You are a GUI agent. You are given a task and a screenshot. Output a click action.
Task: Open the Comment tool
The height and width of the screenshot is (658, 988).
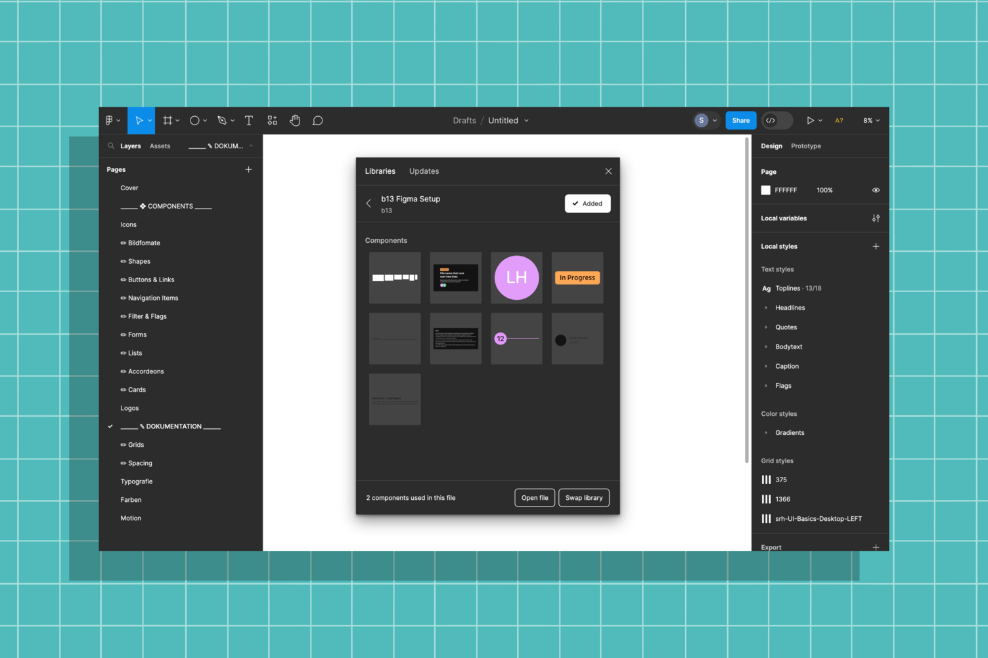[317, 120]
